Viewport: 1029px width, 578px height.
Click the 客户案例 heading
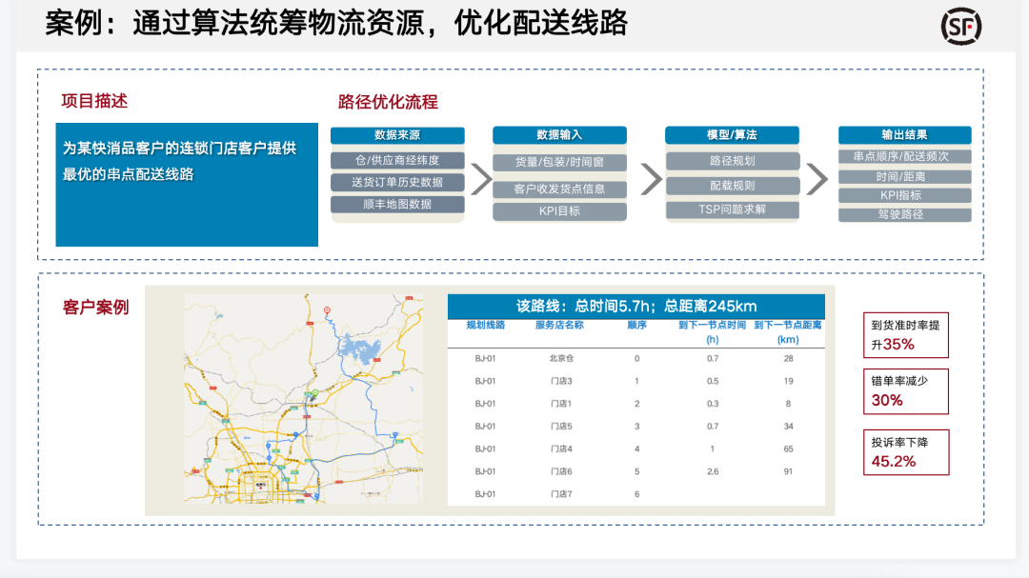[96, 307]
